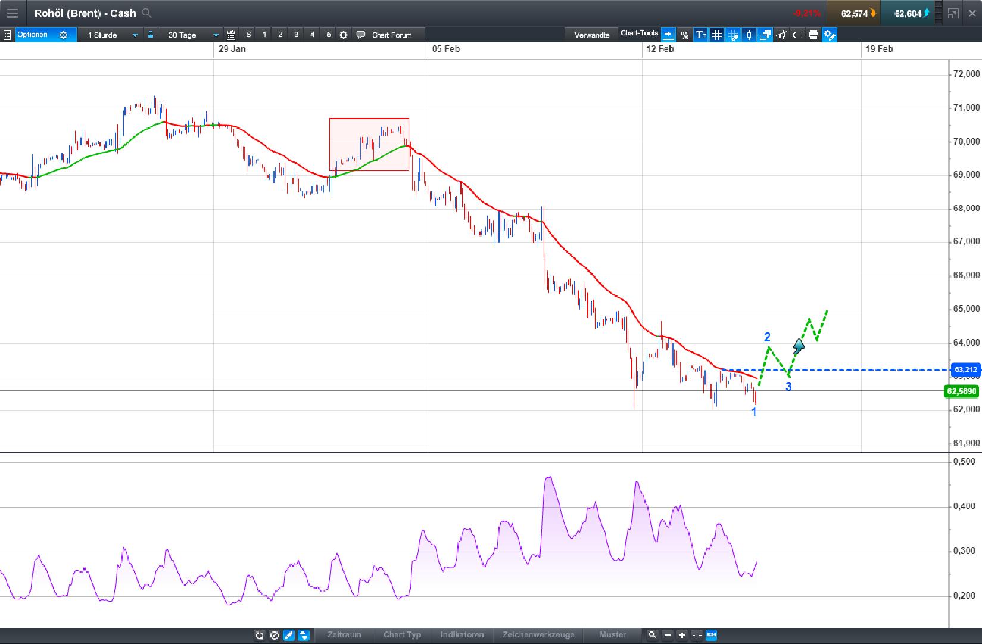Click the print chart icon
Screen dimensions: 982x644
click(x=813, y=35)
